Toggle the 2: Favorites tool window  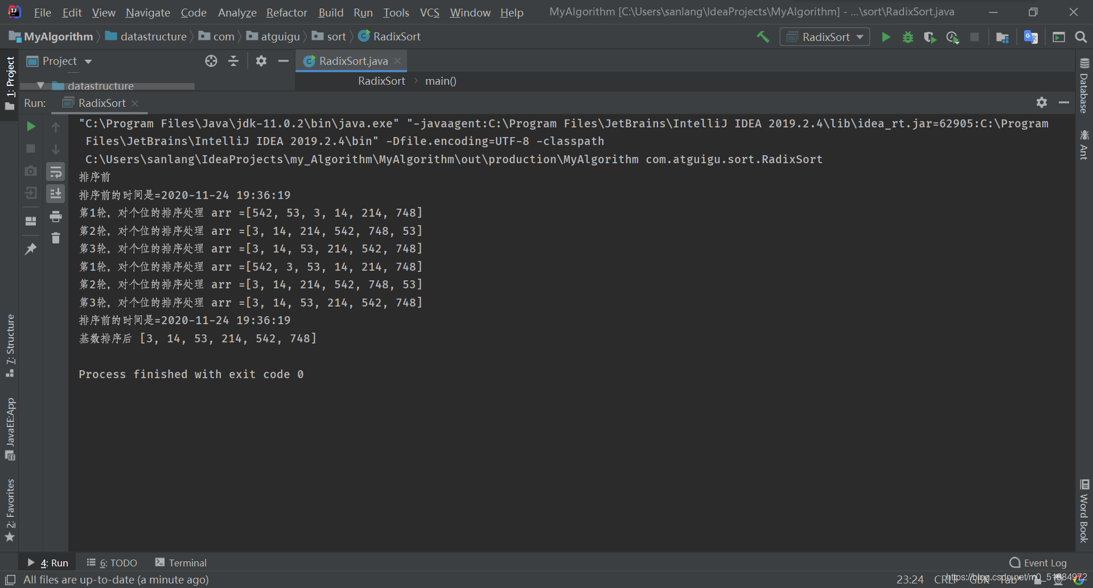[10, 510]
